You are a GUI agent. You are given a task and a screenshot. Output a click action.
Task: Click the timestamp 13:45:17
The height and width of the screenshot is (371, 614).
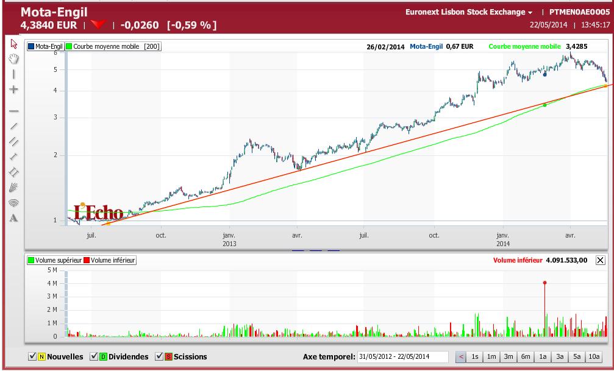[595, 24]
